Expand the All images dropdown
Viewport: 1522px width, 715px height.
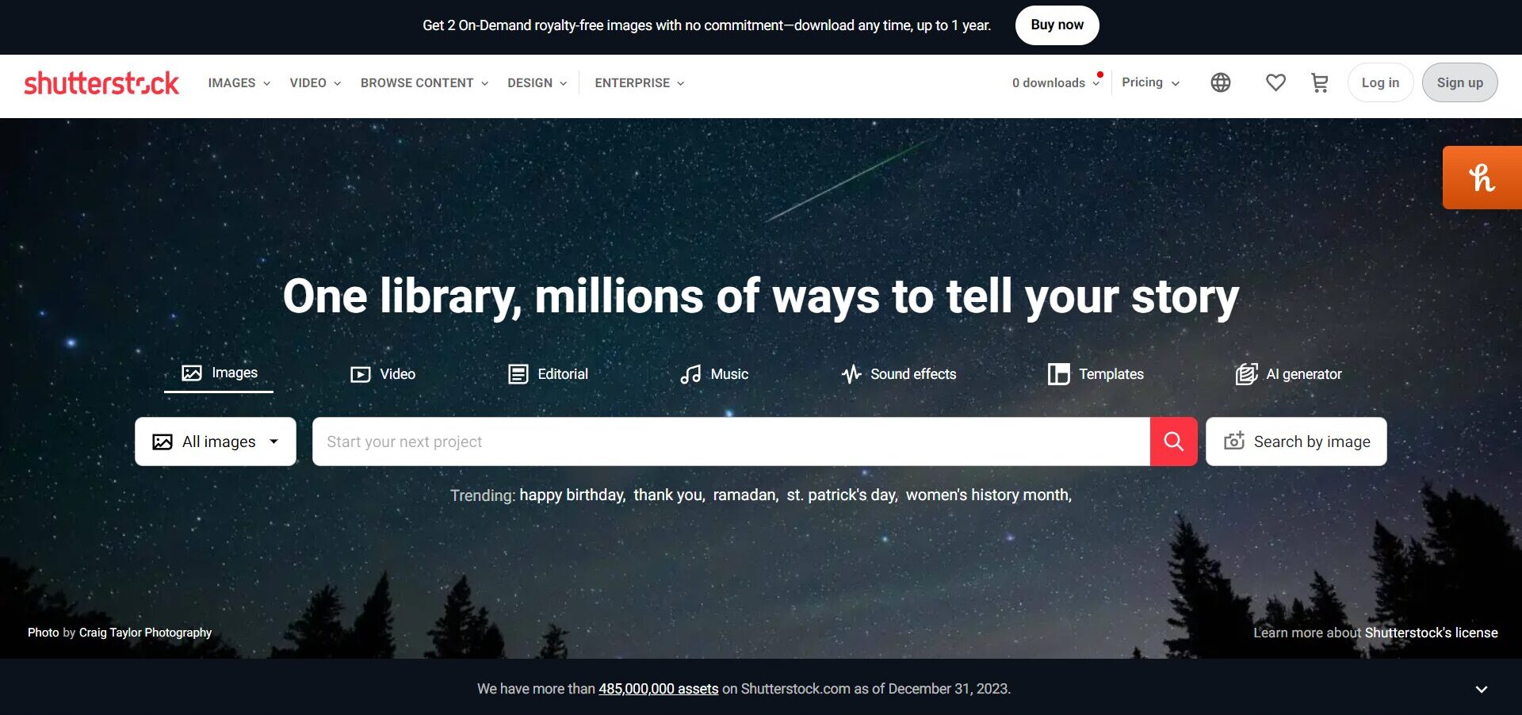pyautogui.click(x=216, y=442)
